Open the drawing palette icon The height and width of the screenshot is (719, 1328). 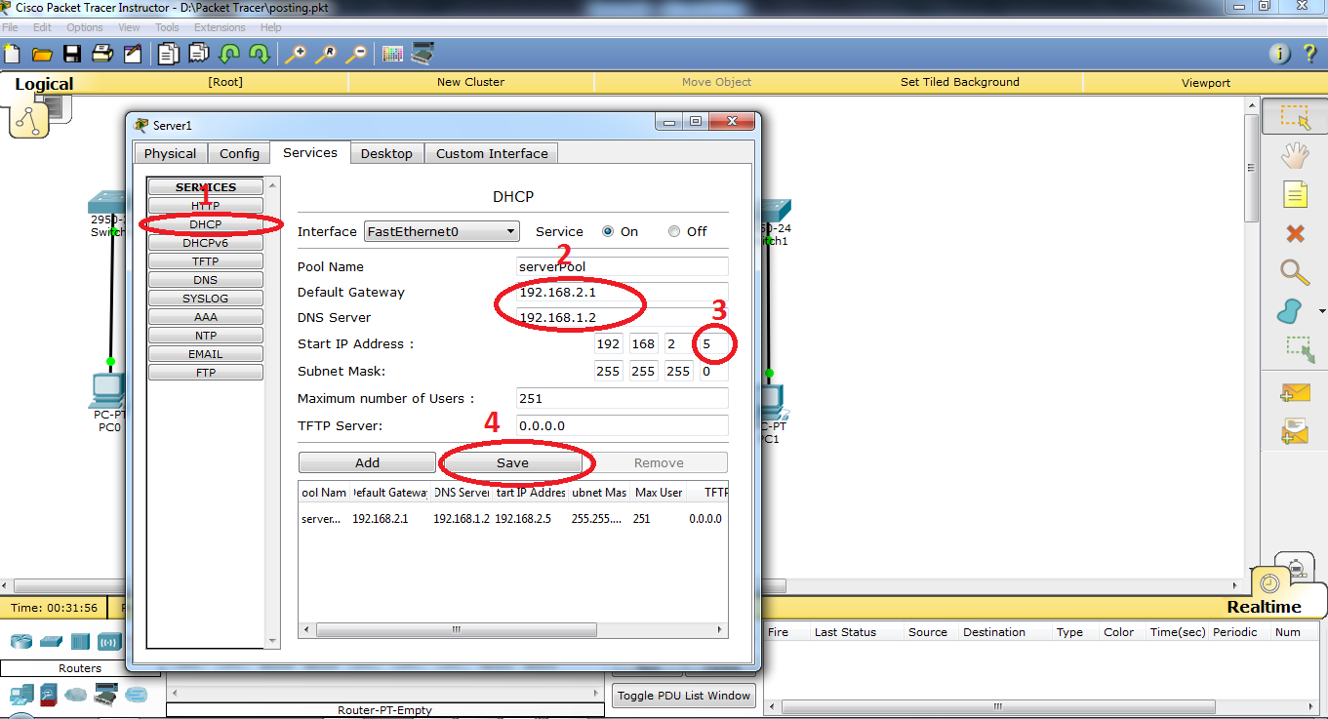392,54
